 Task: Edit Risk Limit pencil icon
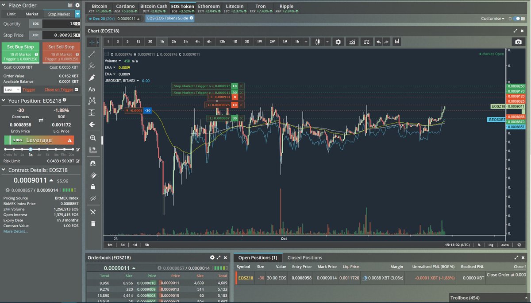78,161
